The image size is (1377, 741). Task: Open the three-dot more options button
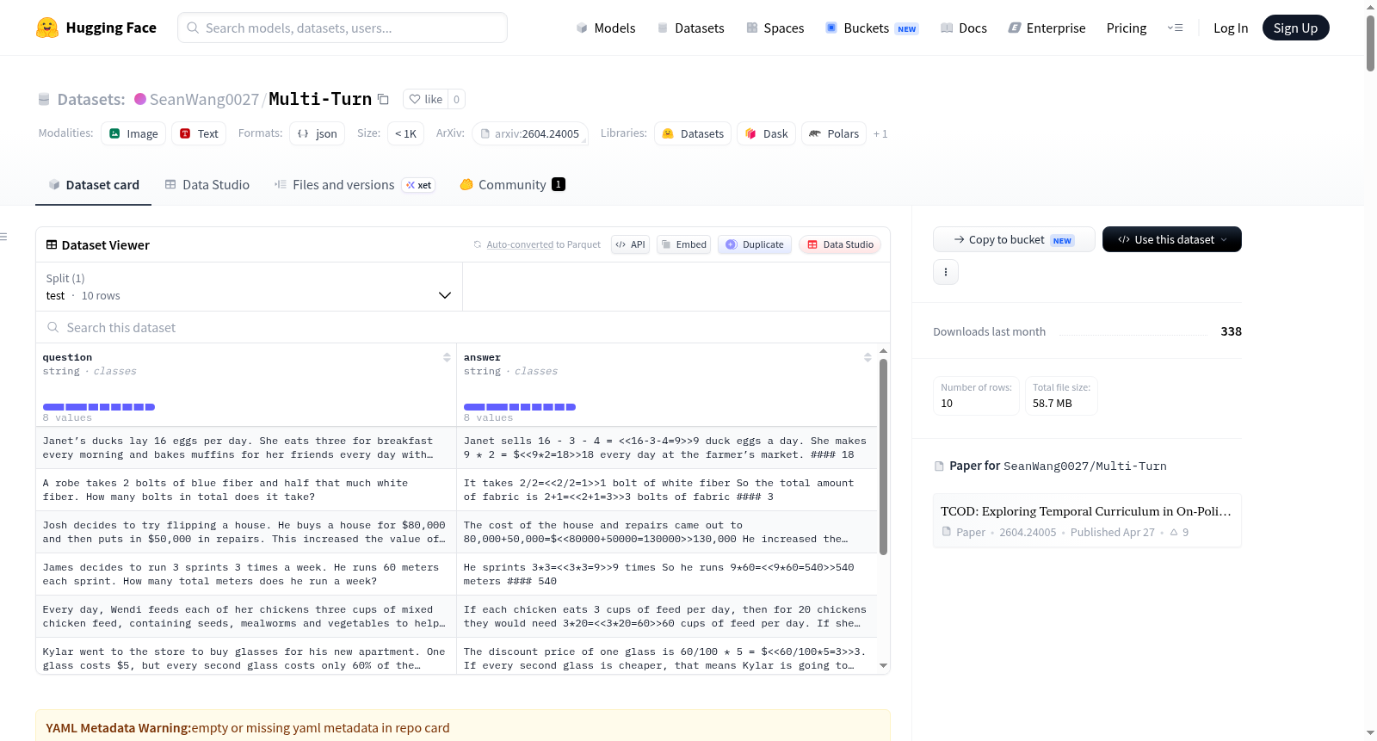(x=946, y=272)
